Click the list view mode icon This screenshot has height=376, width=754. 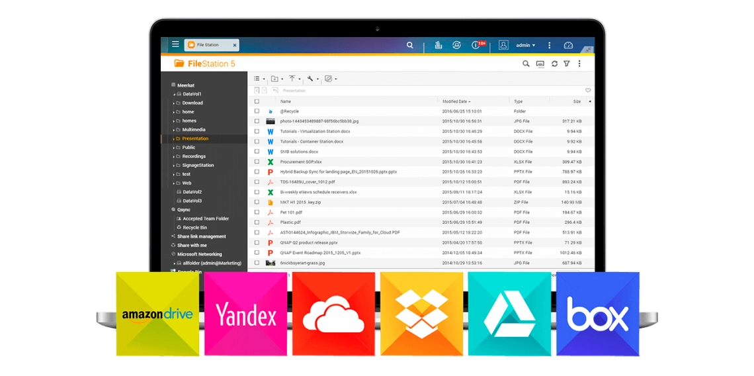pyautogui.click(x=257, y=79)
